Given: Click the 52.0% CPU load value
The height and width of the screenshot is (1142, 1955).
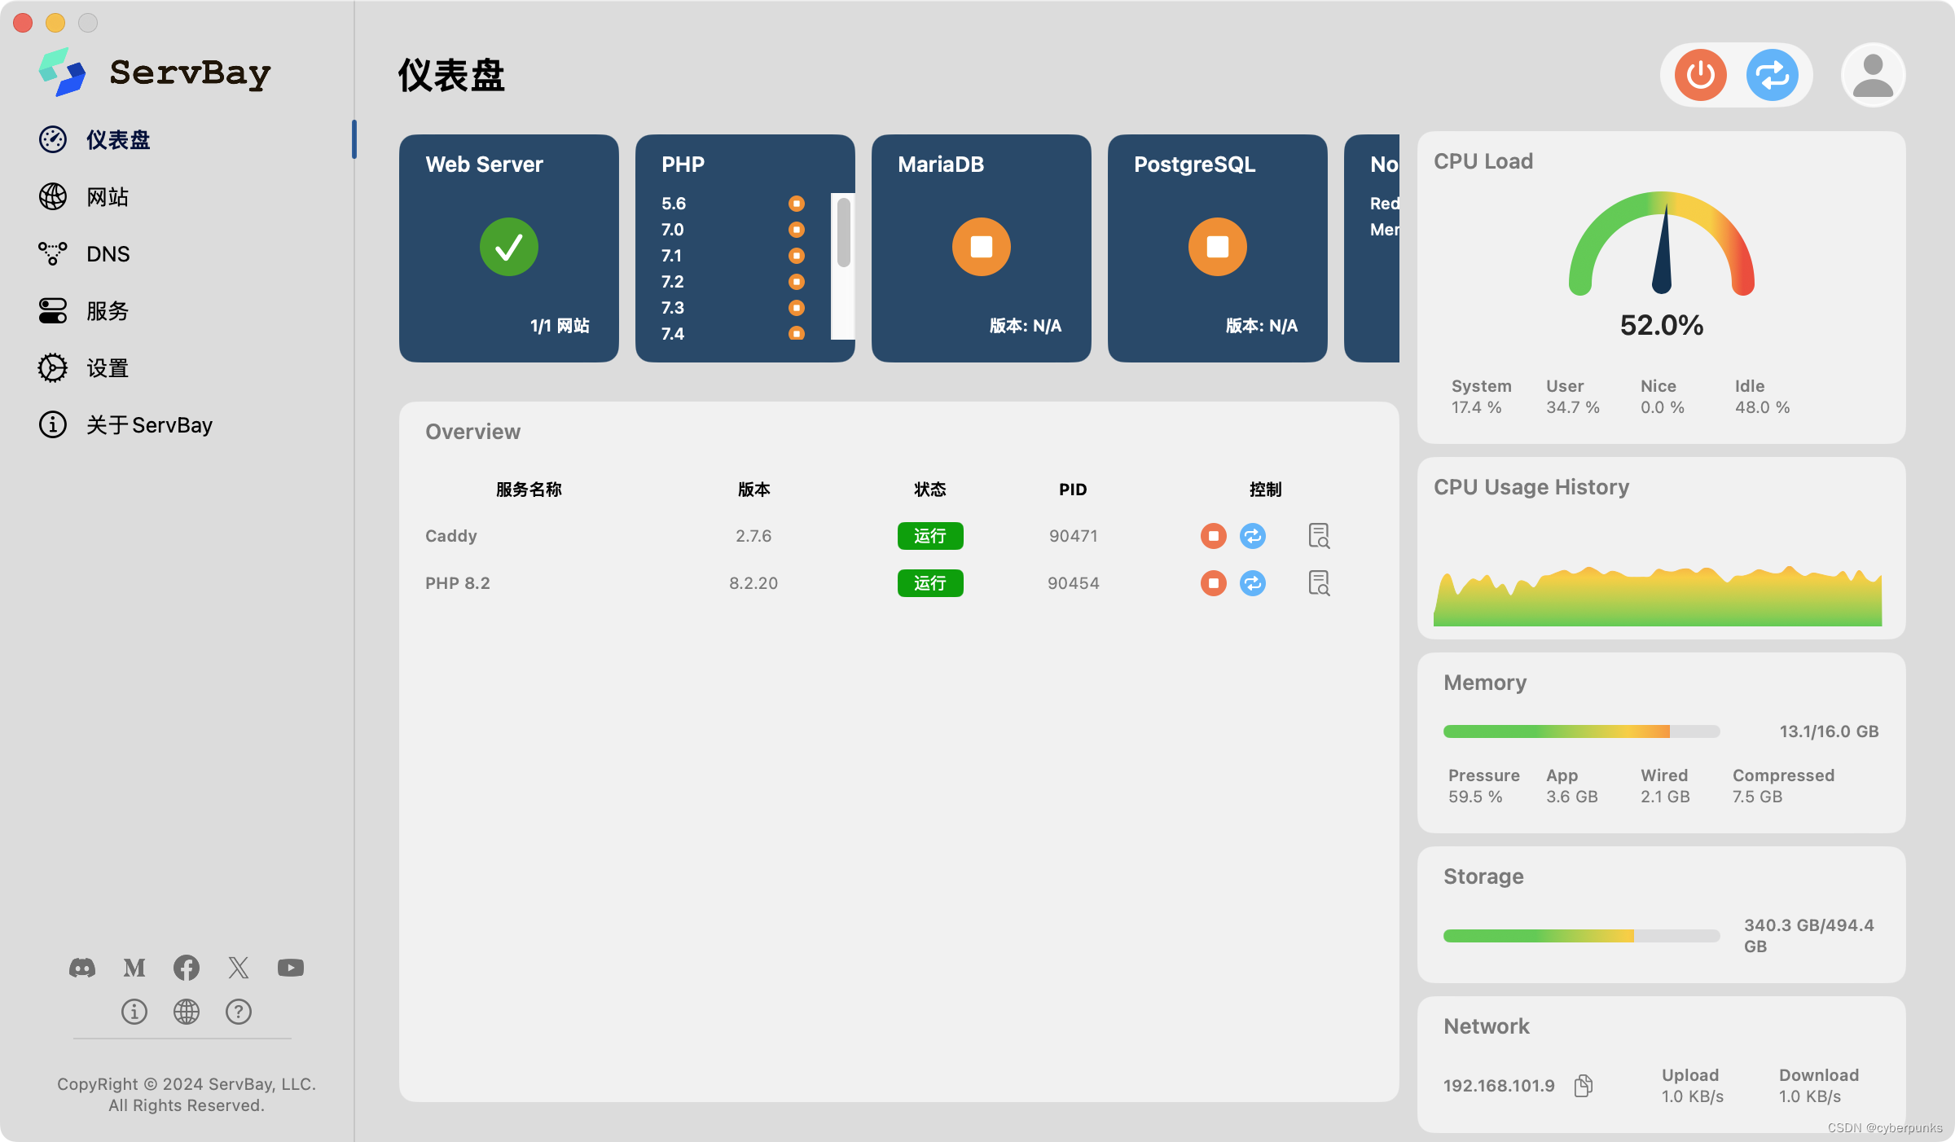Looking at the screenshot, I should 1662,325.
